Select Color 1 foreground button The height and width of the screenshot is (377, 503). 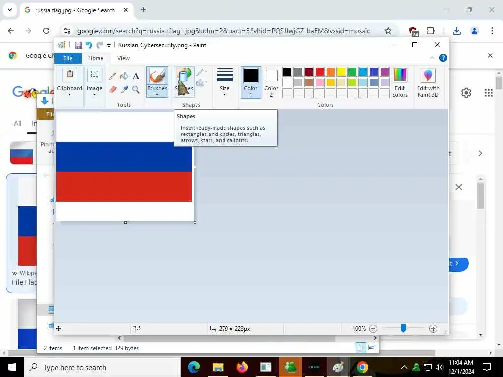tap(251, 82)
